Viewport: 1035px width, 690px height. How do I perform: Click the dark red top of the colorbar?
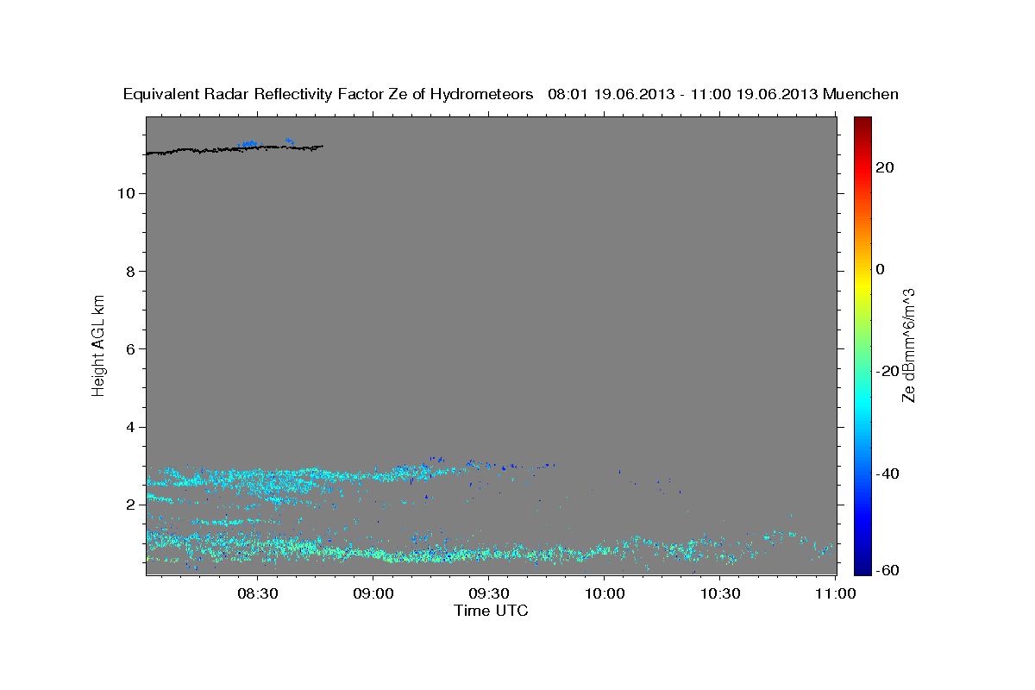[862, 122]
